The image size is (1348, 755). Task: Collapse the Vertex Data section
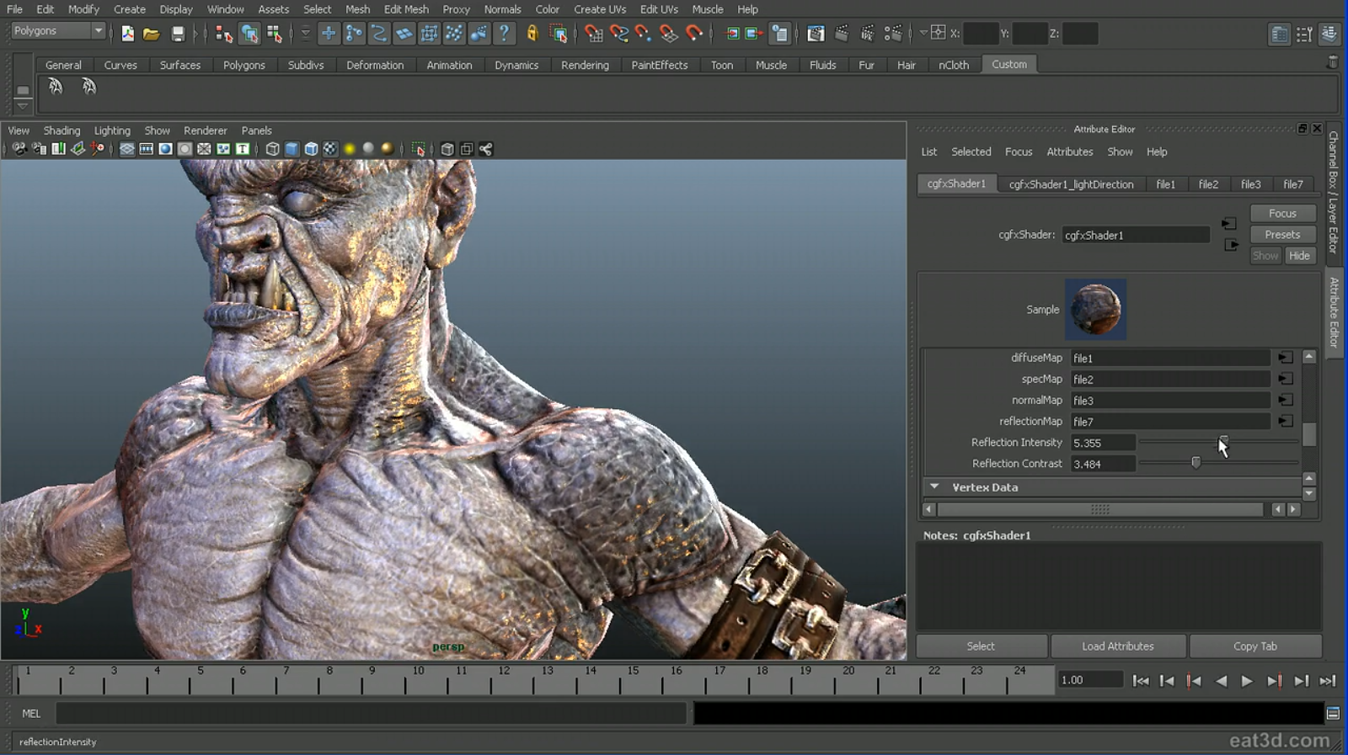pos(934,486)
